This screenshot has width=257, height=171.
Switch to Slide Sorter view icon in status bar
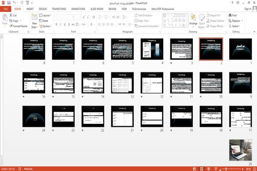point(202,169)
